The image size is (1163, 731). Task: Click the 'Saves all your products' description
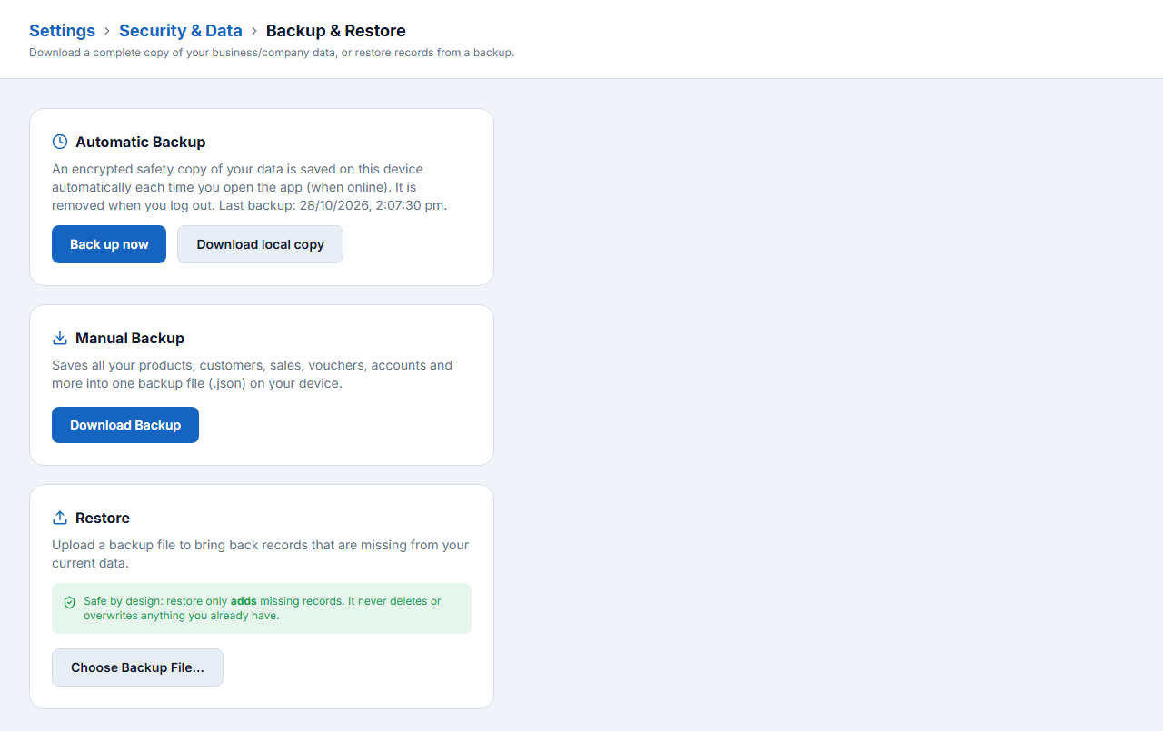(252, 374)
